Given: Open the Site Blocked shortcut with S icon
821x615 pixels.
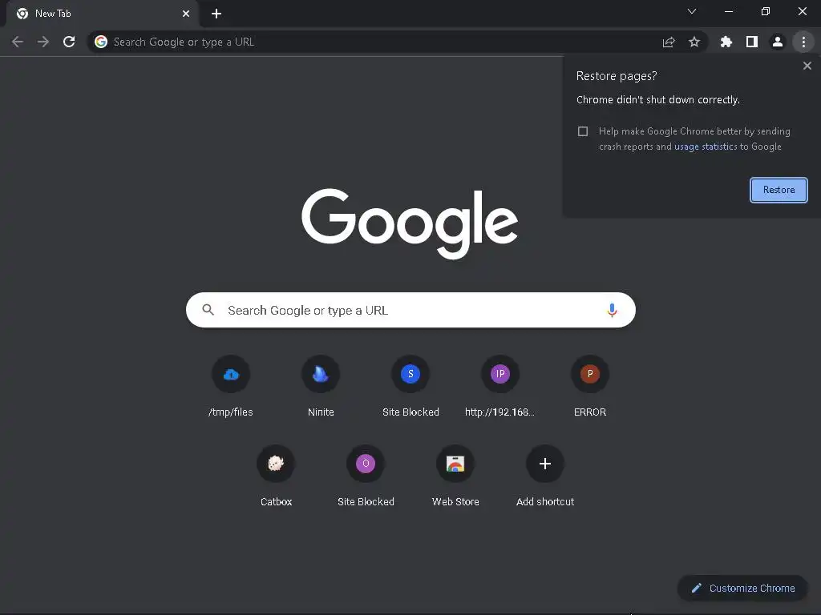Looking at the screenshot, I should (x=410, y=387).
